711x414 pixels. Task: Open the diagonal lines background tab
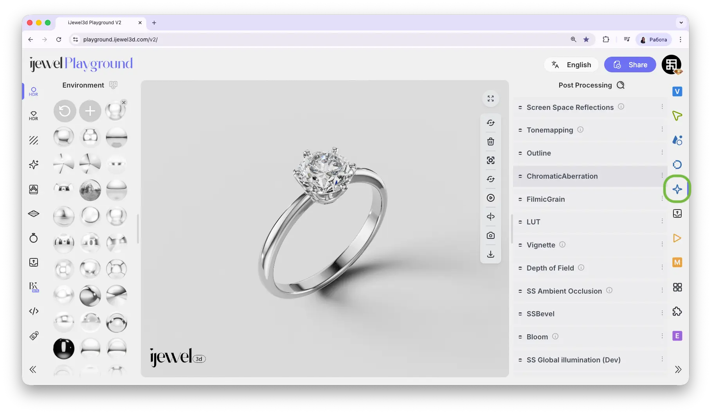tap(34, 140)
